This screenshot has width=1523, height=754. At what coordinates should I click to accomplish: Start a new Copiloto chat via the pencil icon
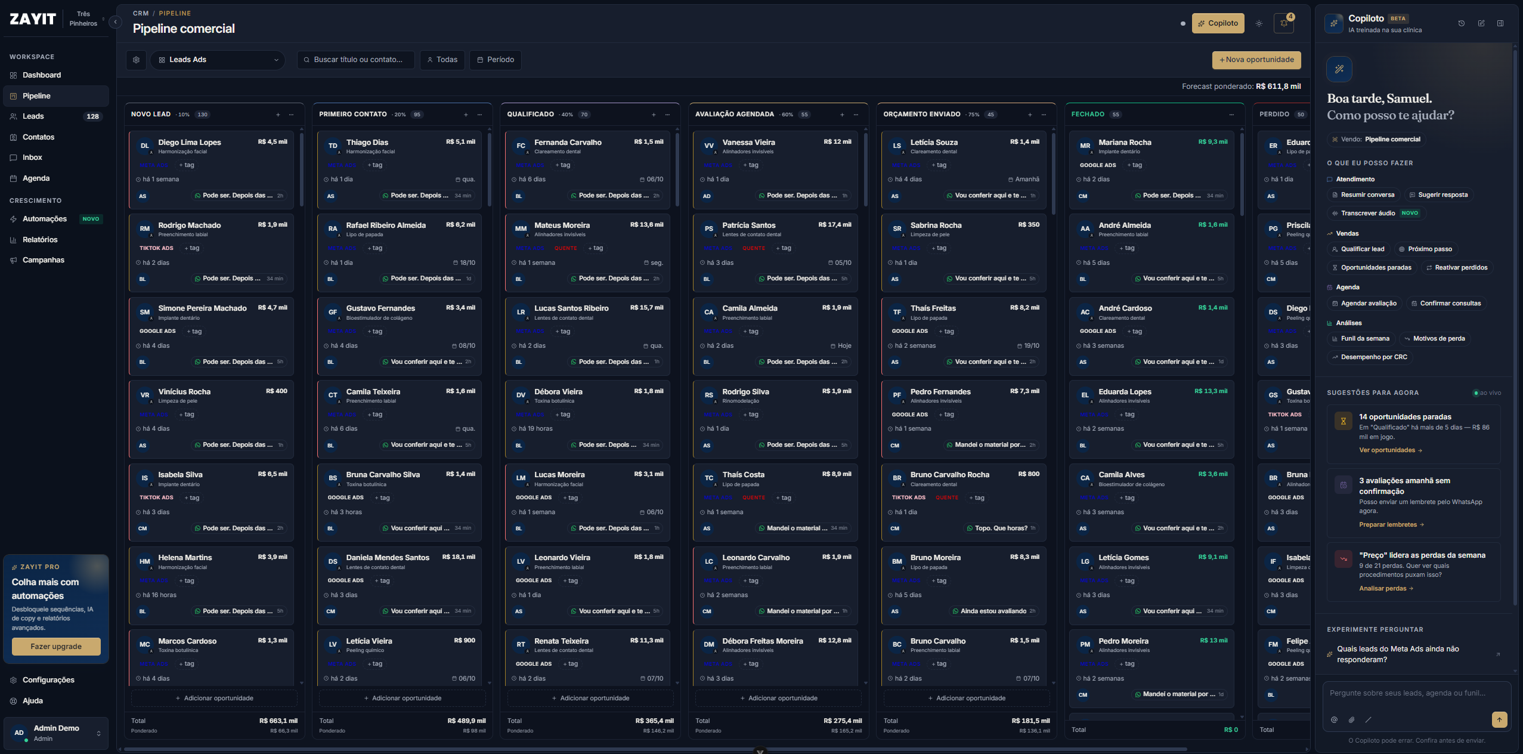pos(1481,23)
